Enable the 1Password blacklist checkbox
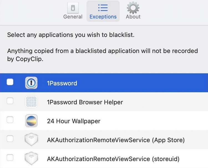 click(x=10, y=82)
